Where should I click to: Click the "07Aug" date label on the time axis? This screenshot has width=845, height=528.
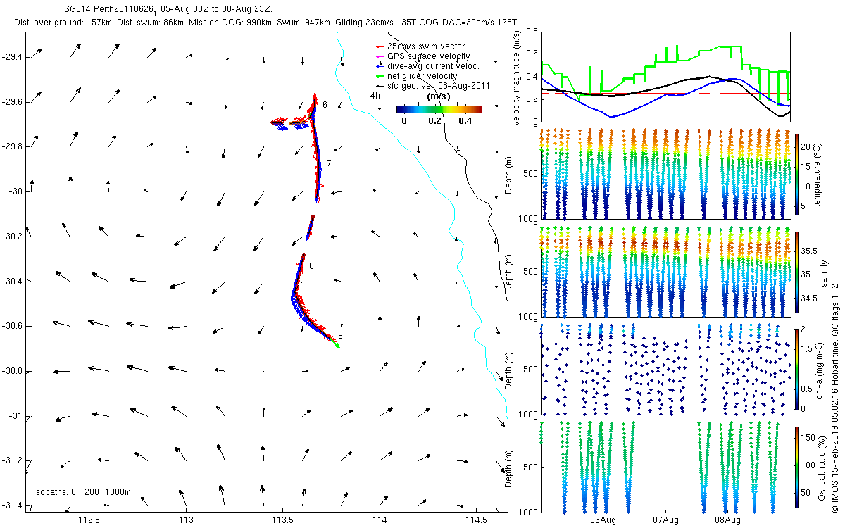pyautogui.click(x=665, y=520)
